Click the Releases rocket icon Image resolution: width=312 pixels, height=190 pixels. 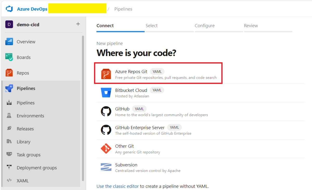(x=9, y=129)
